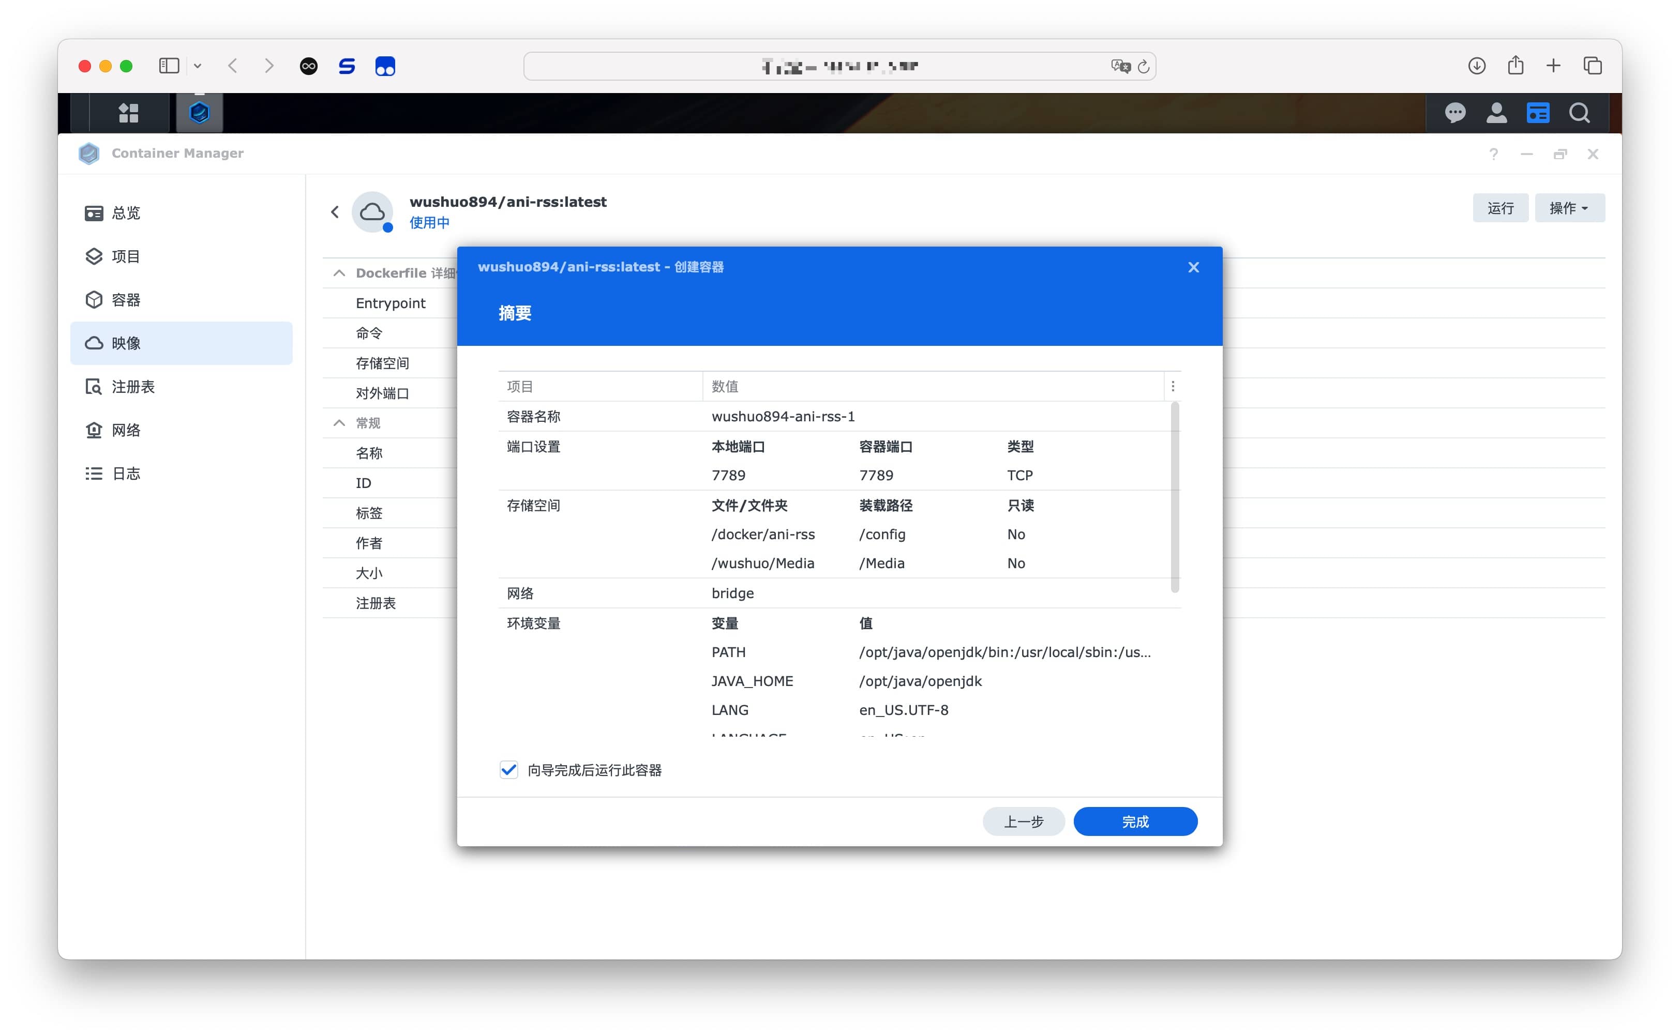Open the 项目 projects section
The height and width of the screenshot is (1036, 1680).
coord(182,256)
